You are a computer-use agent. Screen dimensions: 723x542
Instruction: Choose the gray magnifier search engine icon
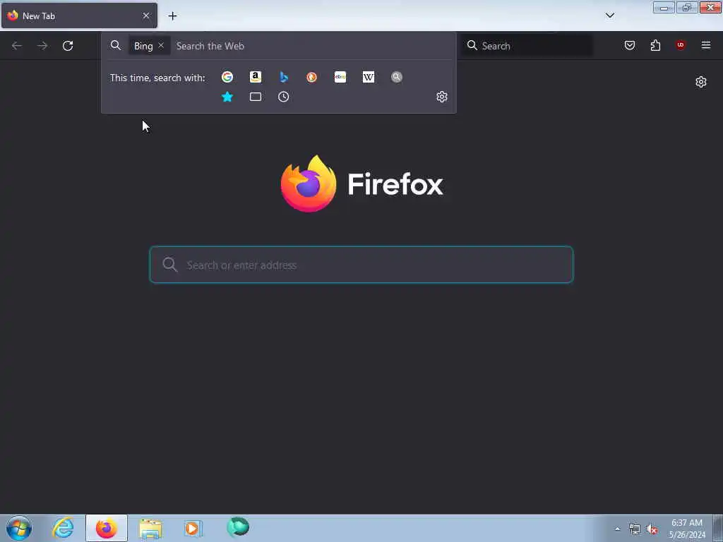point(397,77)
